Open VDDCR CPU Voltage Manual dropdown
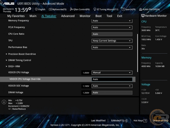 point(112,73)
